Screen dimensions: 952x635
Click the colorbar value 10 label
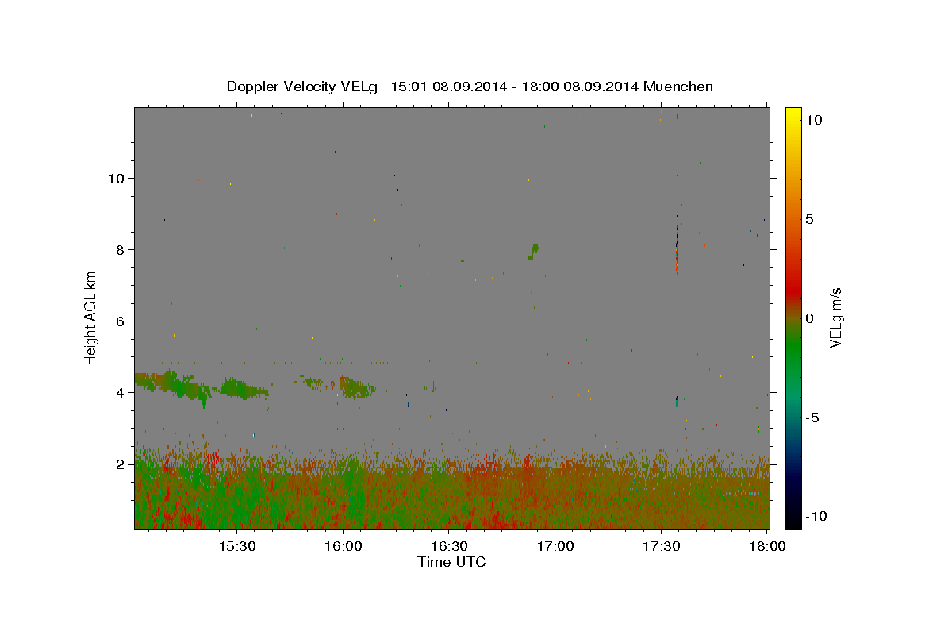pos(813,120)
